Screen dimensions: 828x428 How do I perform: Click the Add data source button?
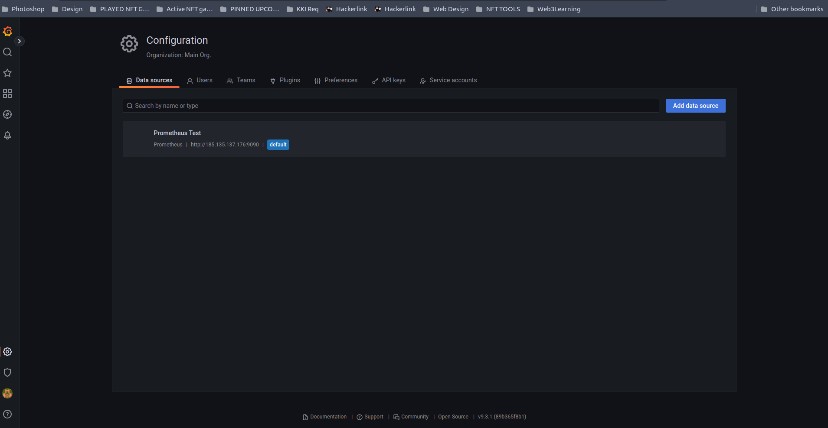[x=695, y=105]
